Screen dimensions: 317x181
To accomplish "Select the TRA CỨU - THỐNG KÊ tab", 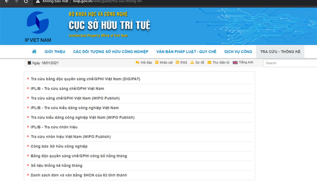I will (280, 52).
